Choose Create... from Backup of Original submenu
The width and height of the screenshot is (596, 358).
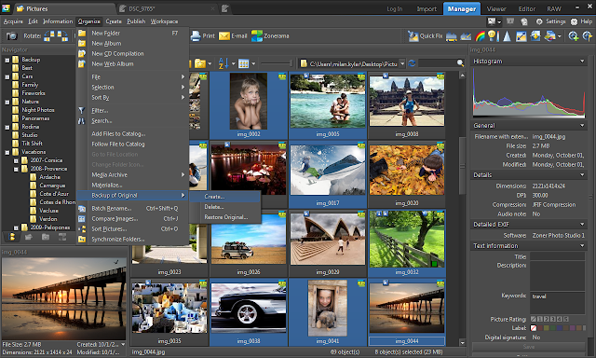(x=214, y=197)
